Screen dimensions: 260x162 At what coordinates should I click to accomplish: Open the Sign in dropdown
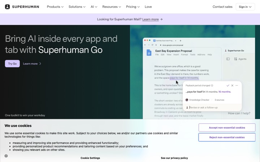(x=245, y=7)
